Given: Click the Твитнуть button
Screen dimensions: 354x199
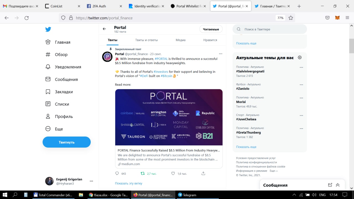Looking at the screenshot, I should pos(67,142).
